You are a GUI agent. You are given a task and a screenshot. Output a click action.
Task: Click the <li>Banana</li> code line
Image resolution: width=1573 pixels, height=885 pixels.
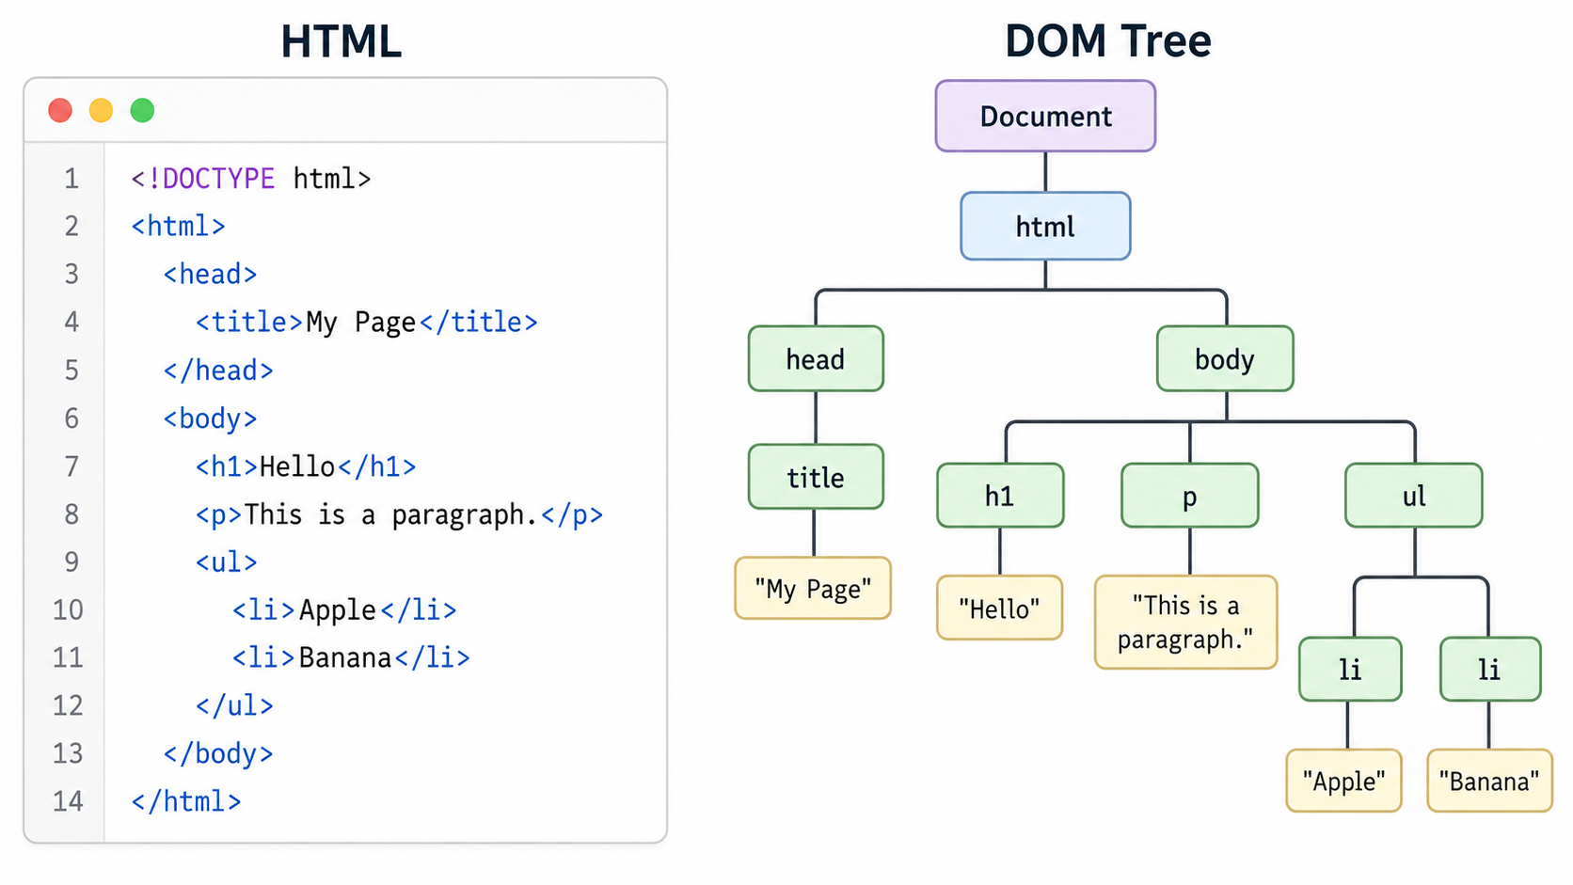[x=351, y=657]
